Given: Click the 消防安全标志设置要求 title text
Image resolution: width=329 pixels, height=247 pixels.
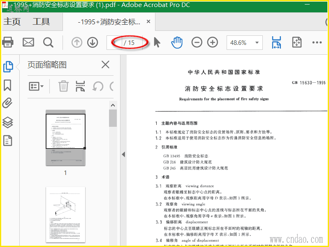Looking at the screenshot, I should point(224,89).
